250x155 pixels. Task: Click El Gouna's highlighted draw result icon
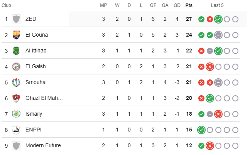click(218, 35)
